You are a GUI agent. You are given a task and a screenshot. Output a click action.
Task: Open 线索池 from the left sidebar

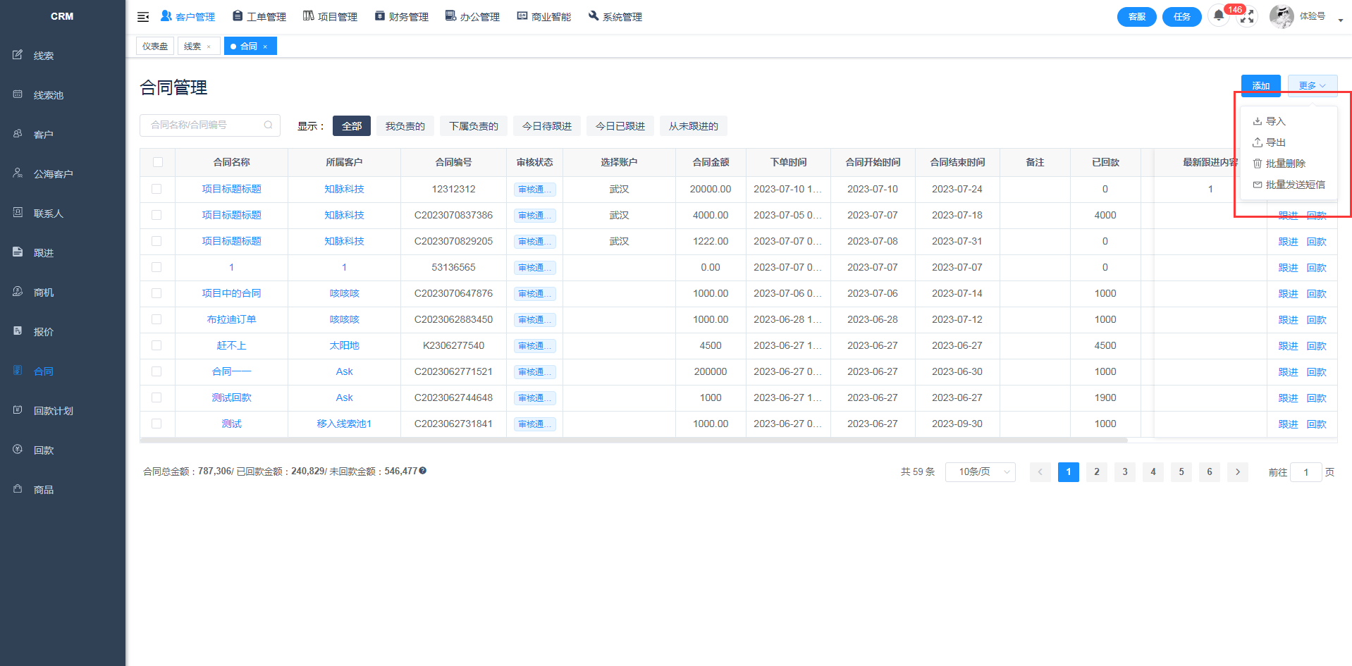click(x=48, y=95)
